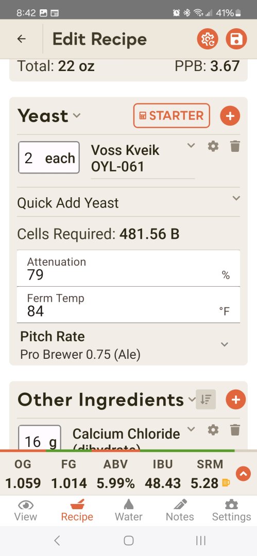Expand Voss Kveik yeast name chevron
Image resolution: width=257 pixels, height=556 pixels.
click(191, 145)
